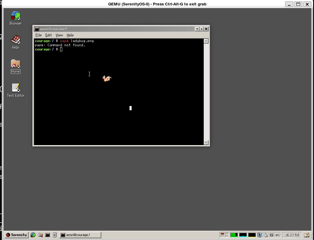The width and height of the screenshot is (314, 240).
Task: Click the current terminal prompt cursor
Action: [61, 49]
